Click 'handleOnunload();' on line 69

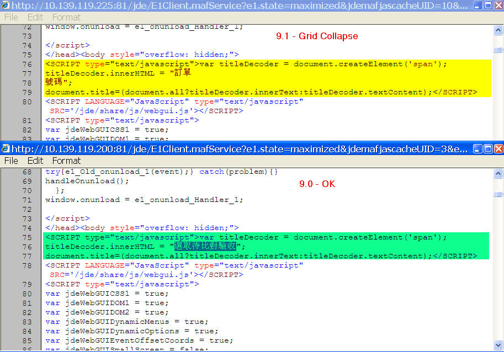coord(87,181)
